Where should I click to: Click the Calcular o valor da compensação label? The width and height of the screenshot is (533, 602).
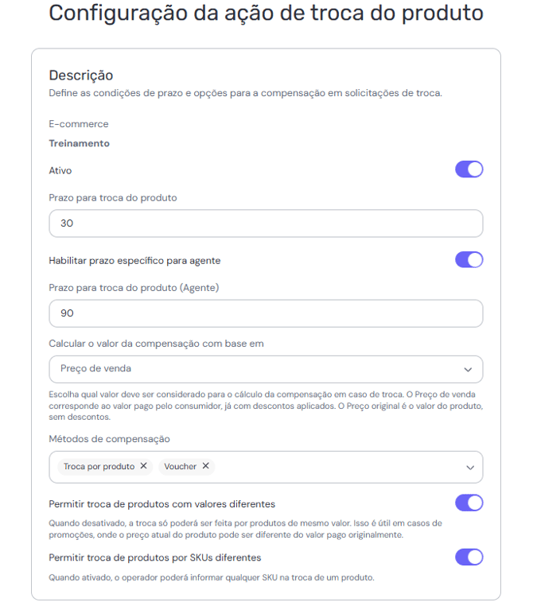pyautogui.click(x=156, y=344)
